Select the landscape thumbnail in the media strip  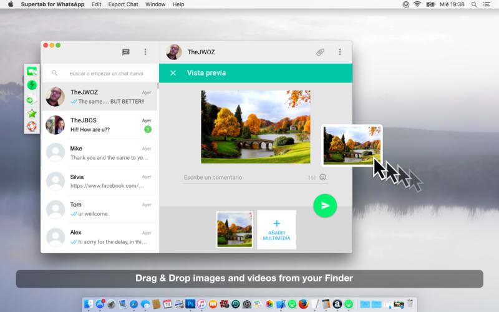[x=235, y=230]
